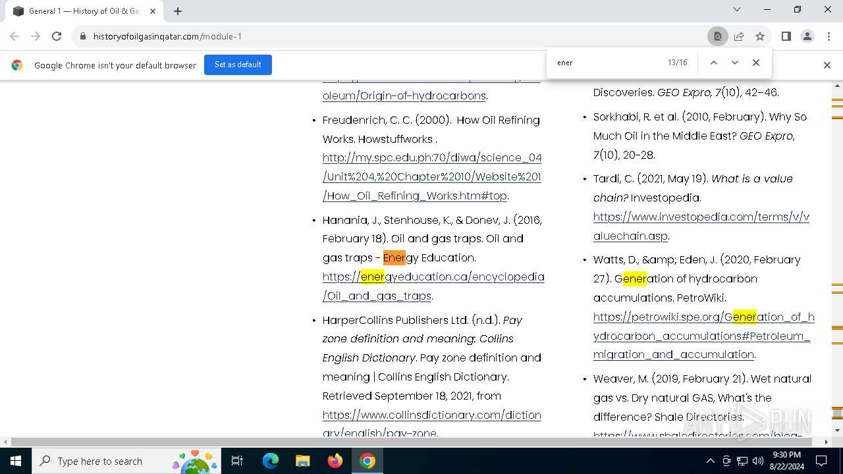
Task: Open clock showing 9:30 PM
Action: click(786, 461)
